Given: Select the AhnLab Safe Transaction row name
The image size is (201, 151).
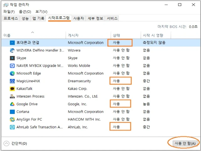Looking at the screenshot, I should (x=40, y=127).
